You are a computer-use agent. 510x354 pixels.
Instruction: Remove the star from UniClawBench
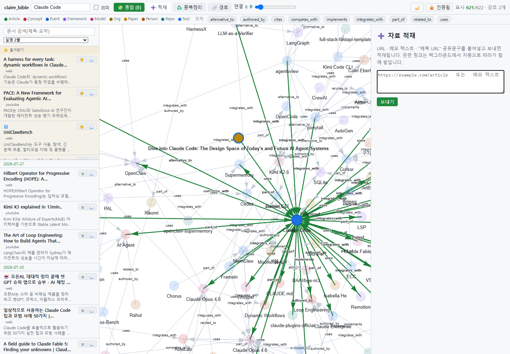click(x=82, y=127)
